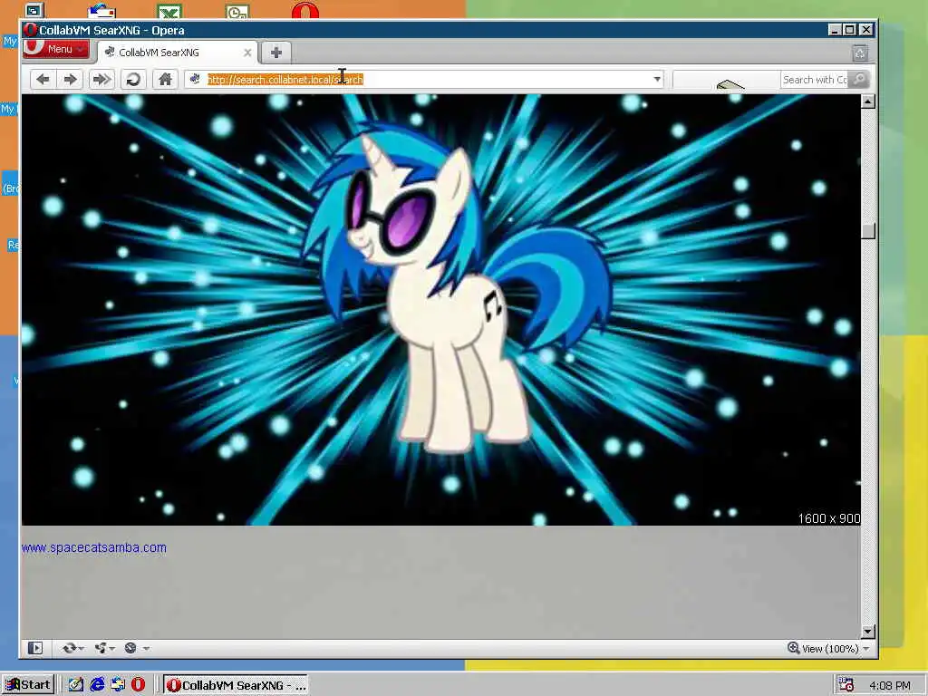Click the Excel desktop icon behind Opera
Screen dimensions: 928x696
point(169,11)
